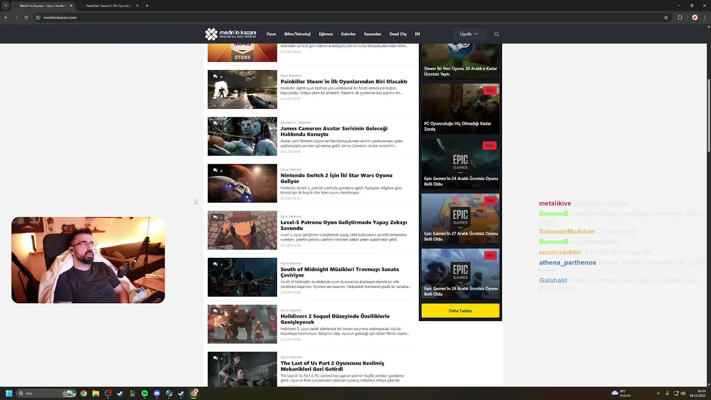The image size is (711, 400).
Task: Bookmark this page with the star icon
Action: tap(666, 17)
